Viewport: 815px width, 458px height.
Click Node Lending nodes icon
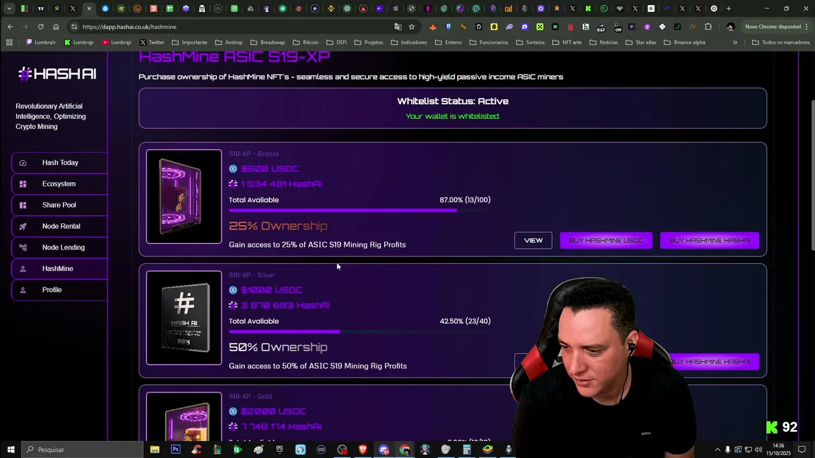23,247
